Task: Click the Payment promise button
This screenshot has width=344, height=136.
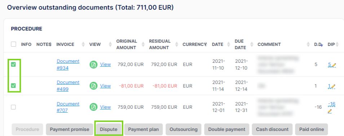Action: point(70,129)
